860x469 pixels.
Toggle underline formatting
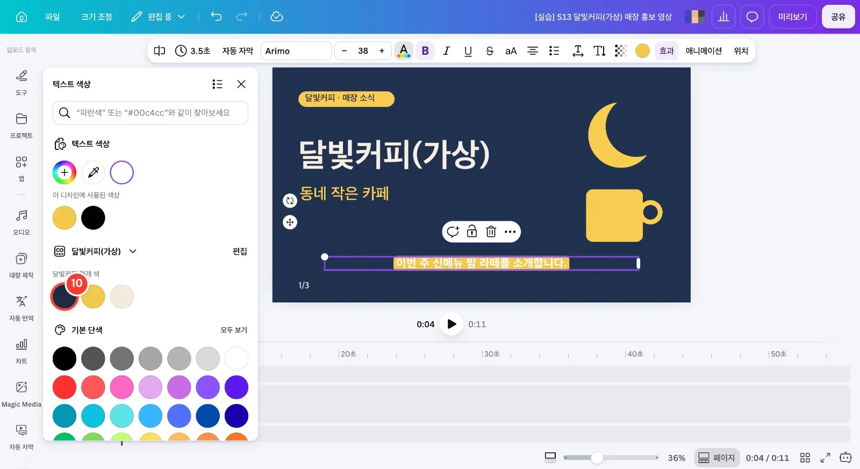(x=468, y=51)
